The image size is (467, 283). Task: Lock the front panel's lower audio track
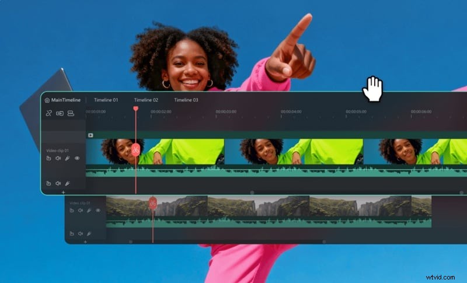[x=48, y=183]
